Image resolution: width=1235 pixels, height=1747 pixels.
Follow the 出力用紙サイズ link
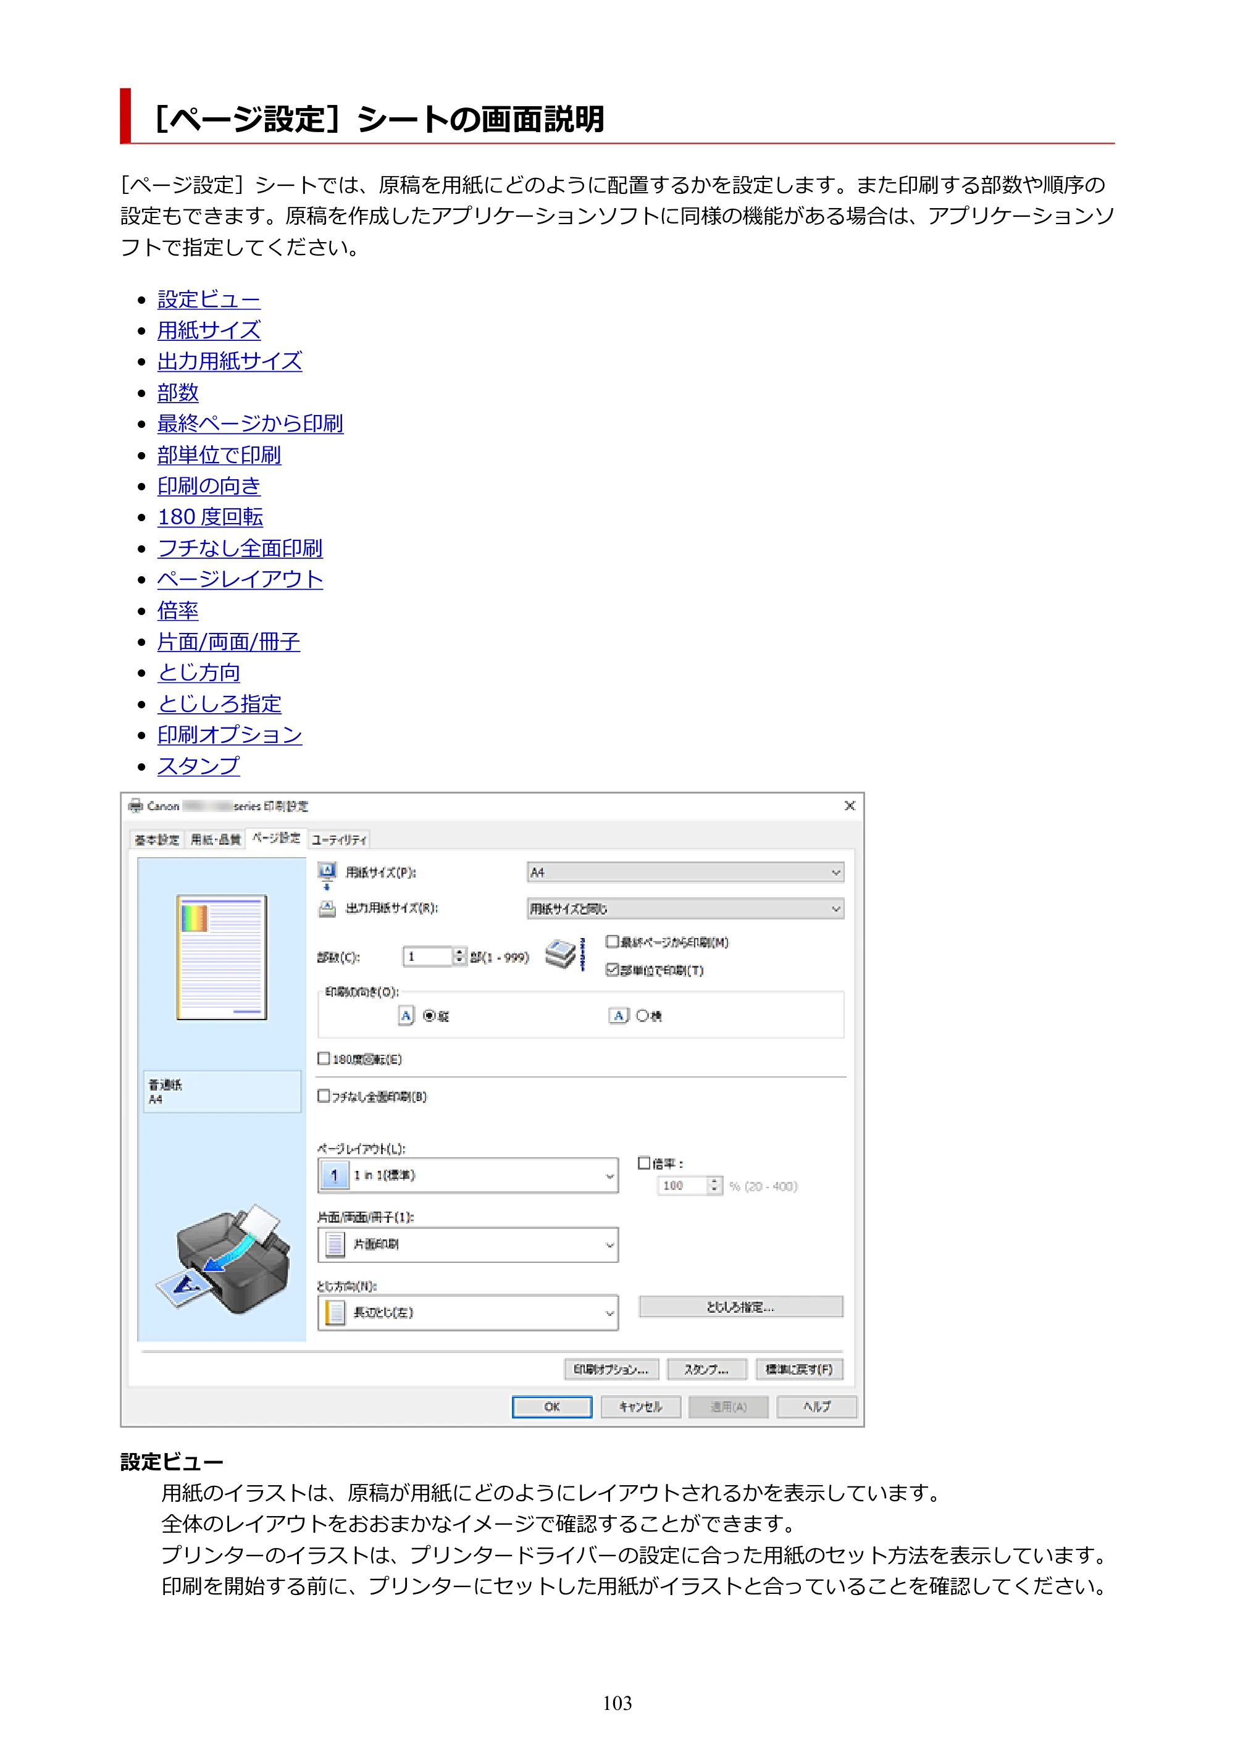[x=230, y=361]
